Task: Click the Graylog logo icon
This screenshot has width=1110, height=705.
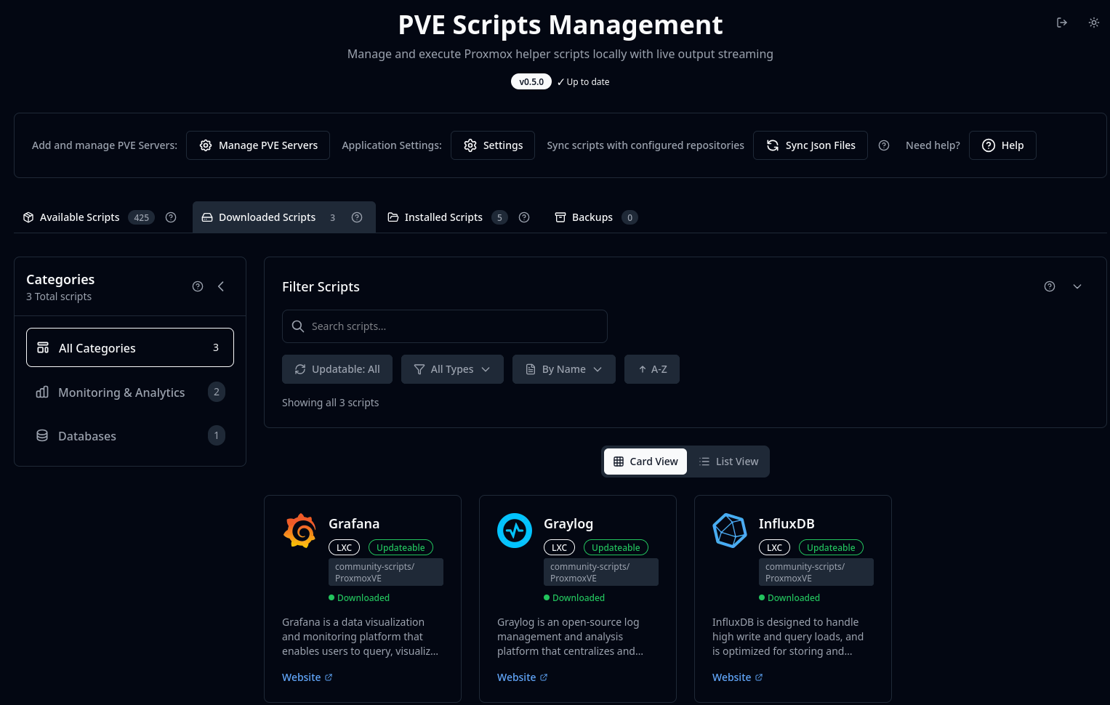Action: (x=515, y=531)
